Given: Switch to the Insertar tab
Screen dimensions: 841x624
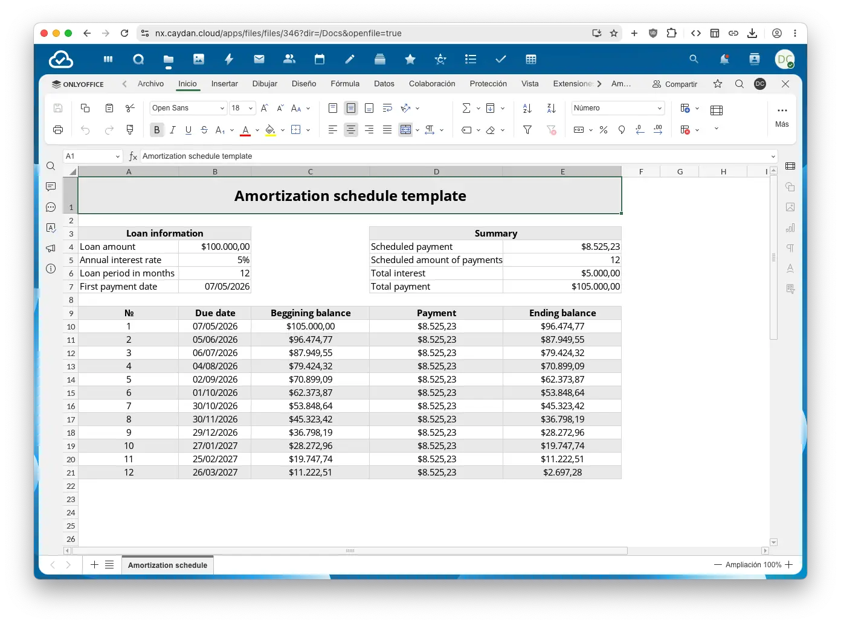Looking at the screenshot, I should point(225,84).
